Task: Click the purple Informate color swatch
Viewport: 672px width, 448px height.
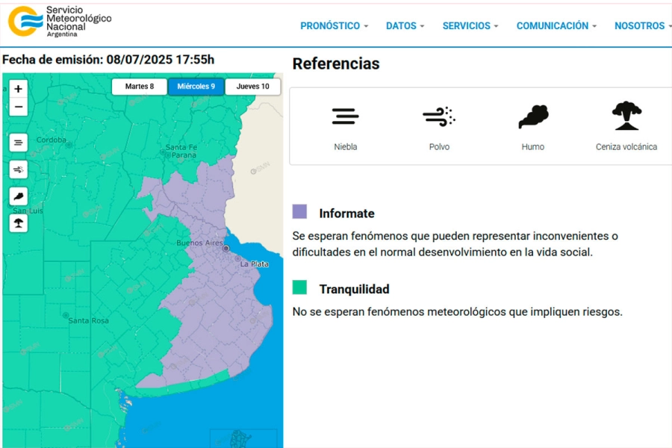Action: pos(299,212)
